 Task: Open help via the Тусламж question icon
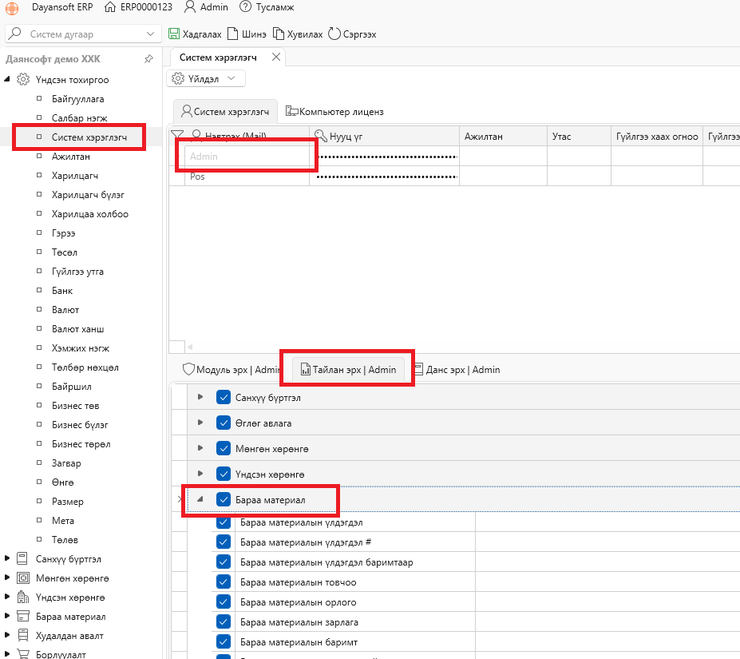(x=245, y=7)
